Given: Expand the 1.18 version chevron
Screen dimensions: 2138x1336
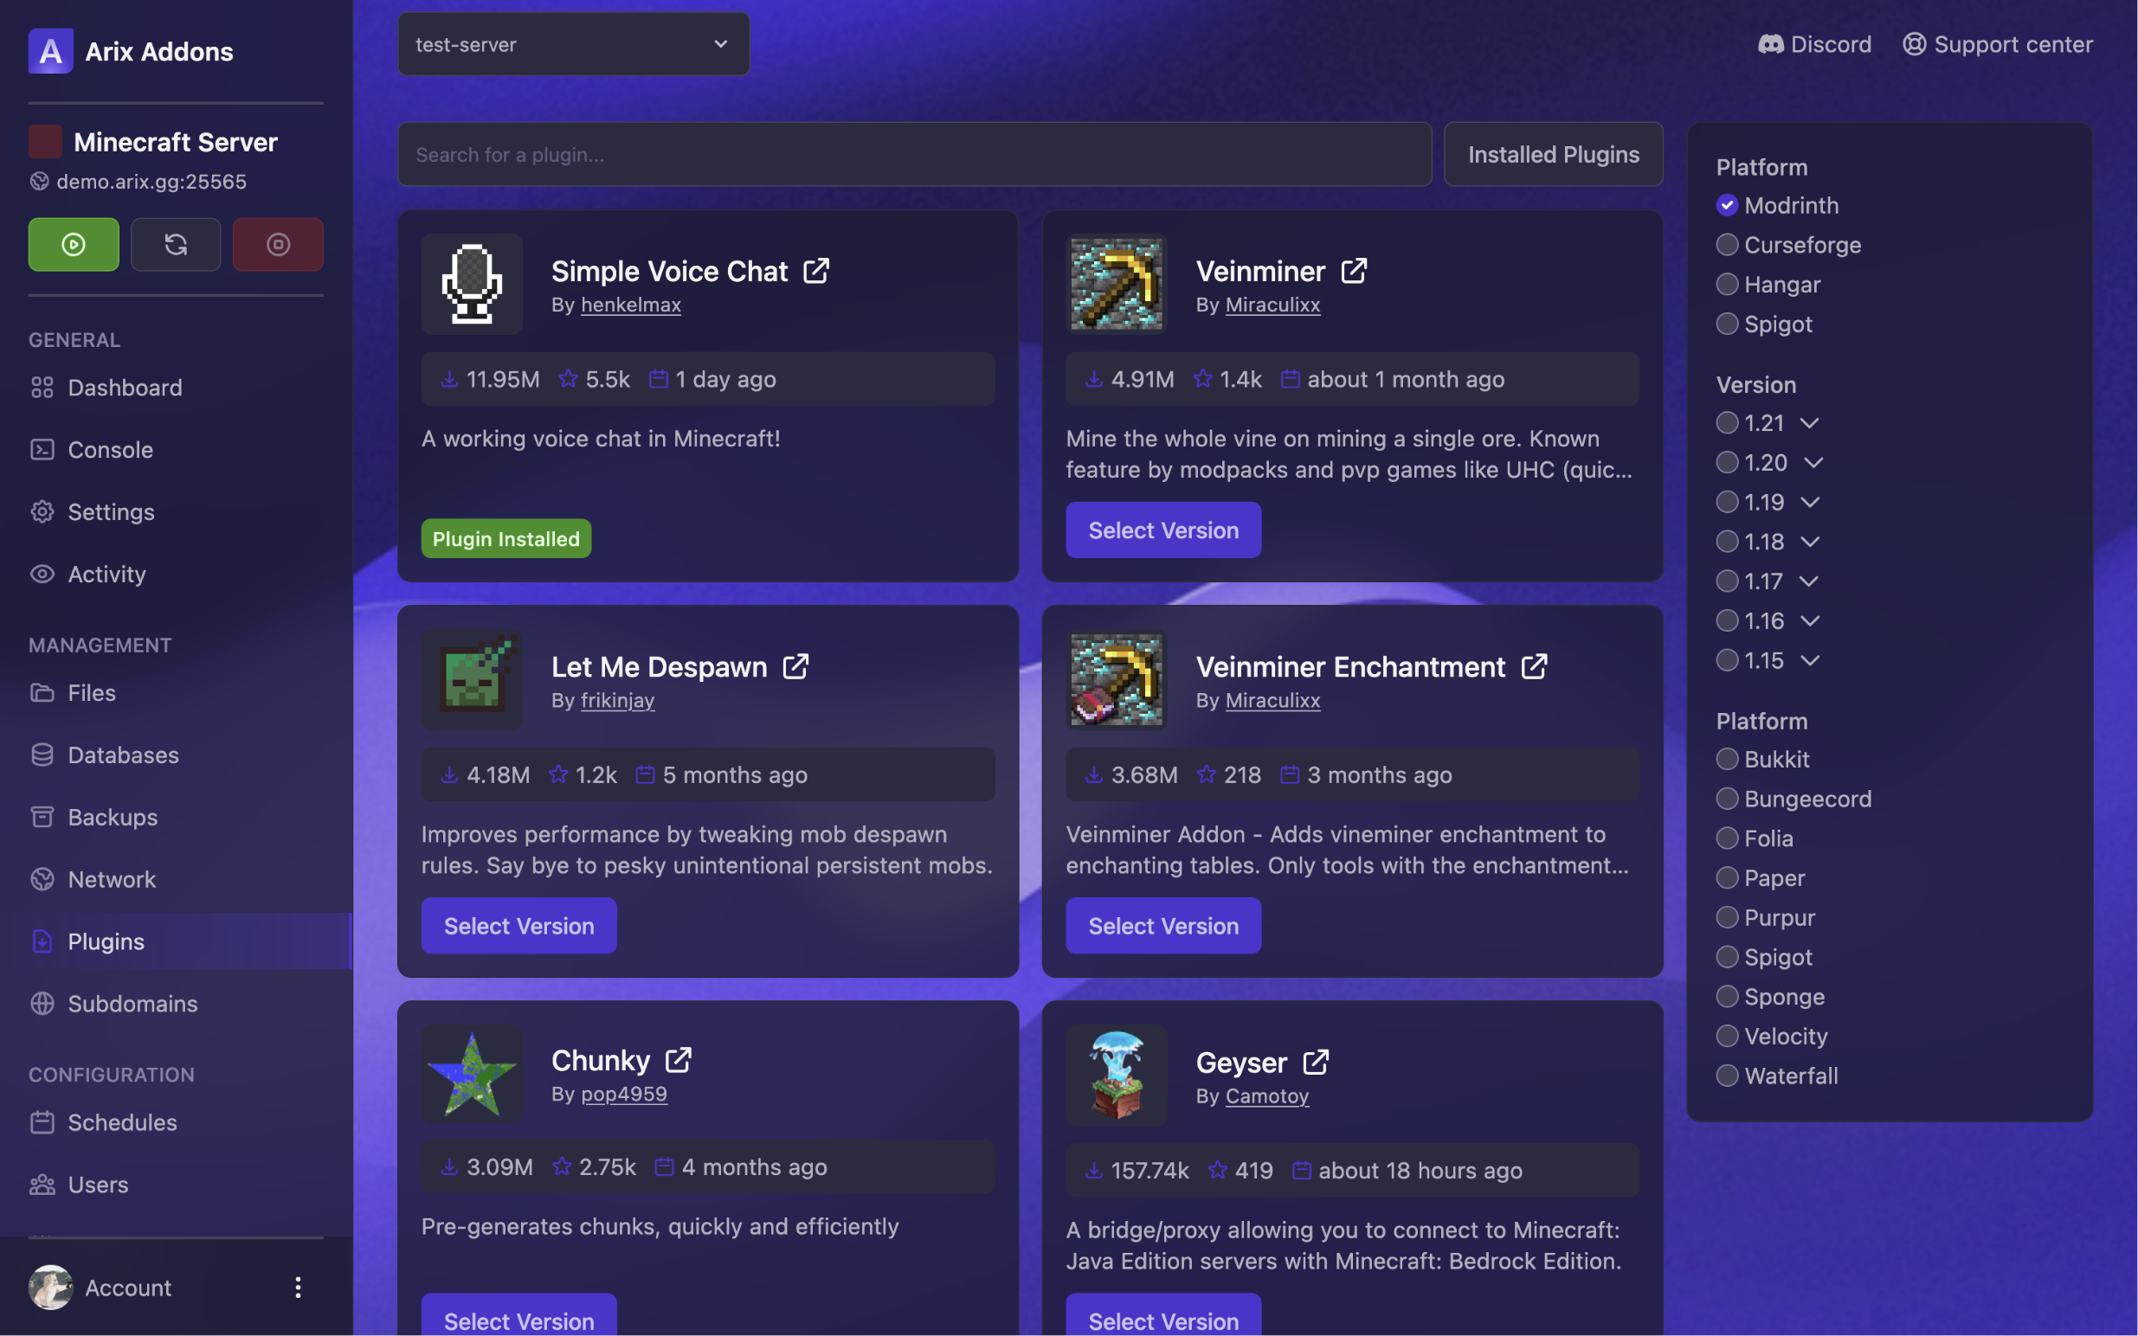Looking at the screenshot, I should (x=1809, y=542).
